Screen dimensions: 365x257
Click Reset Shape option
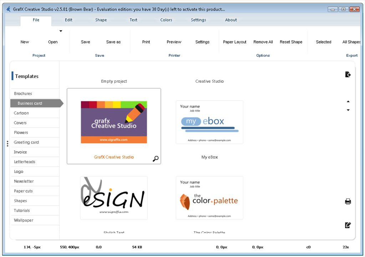click(291, 42)
